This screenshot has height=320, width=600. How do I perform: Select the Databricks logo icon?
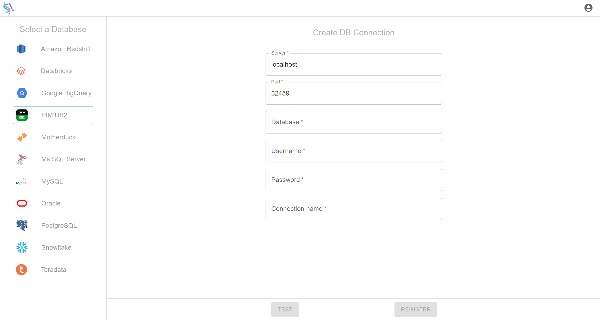[x=21, y=71]
